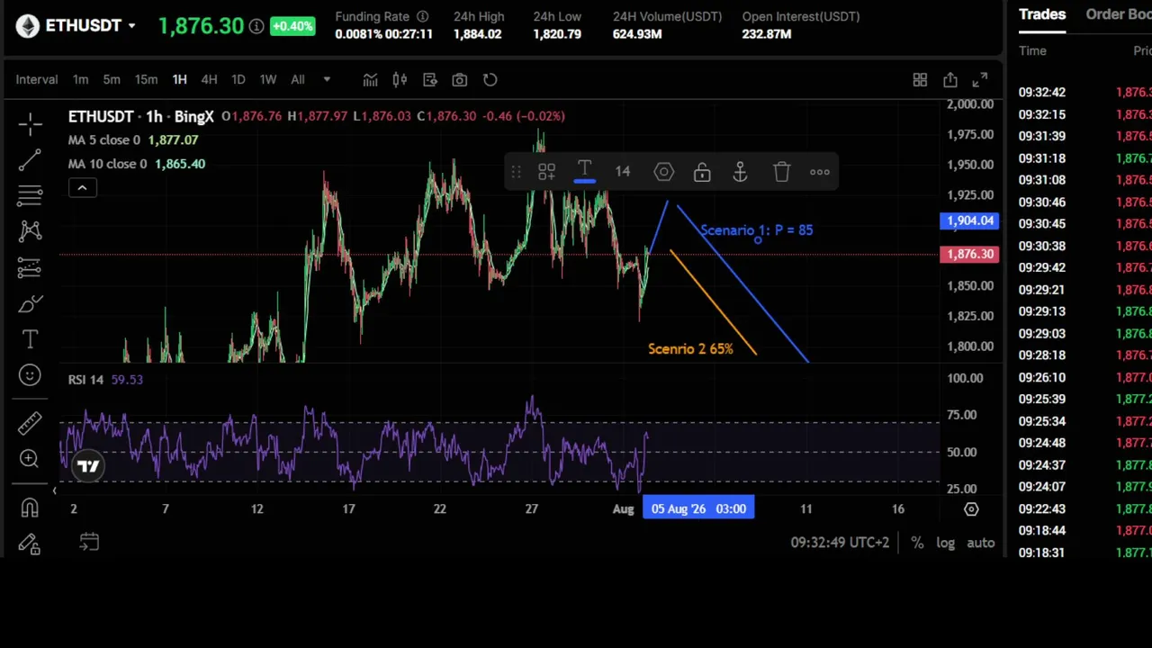Image resolution: width=1152 pixels, height=648 pixels.
Task: Click the MA 10 close 0 indicator label
Action: tap(108, 164)
